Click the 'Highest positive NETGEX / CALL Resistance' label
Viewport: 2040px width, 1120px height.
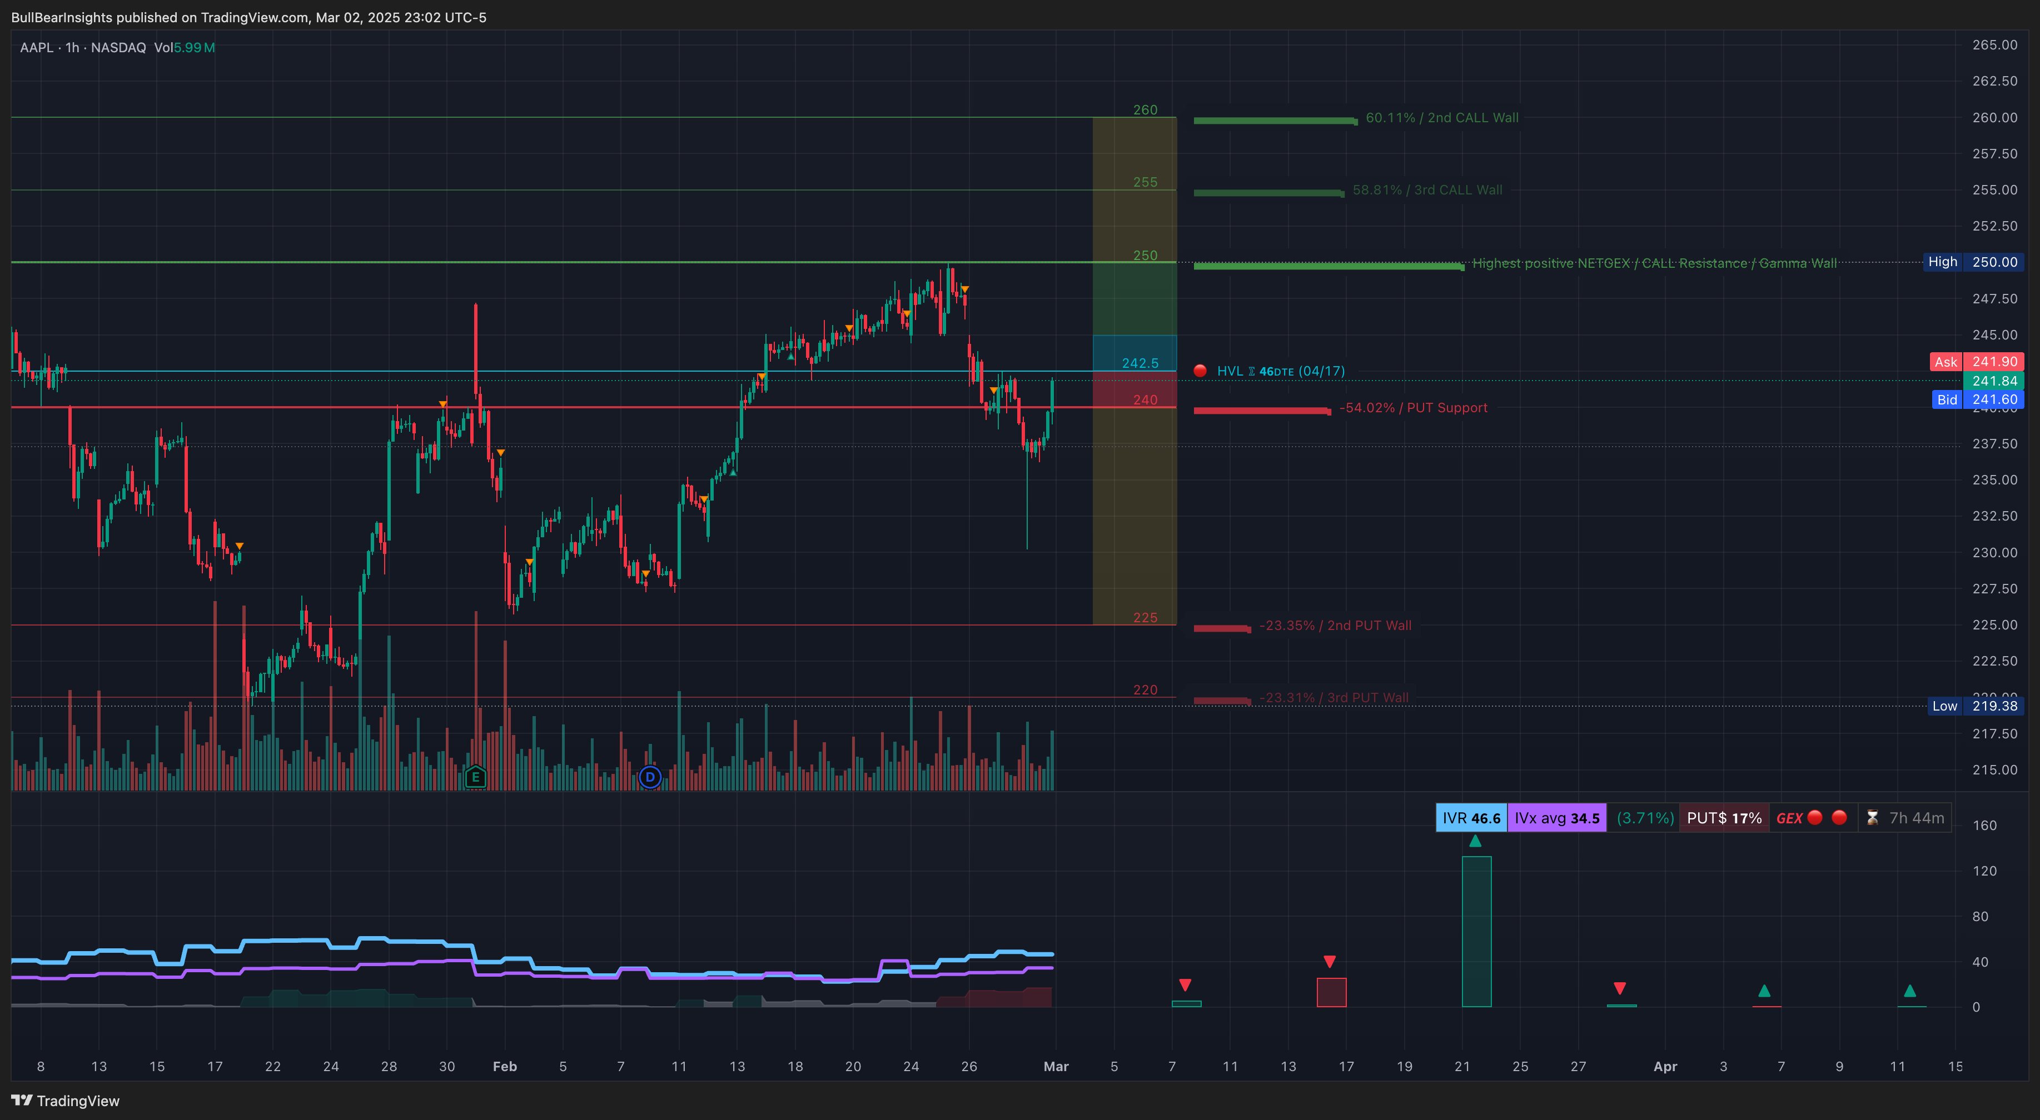(1654, 263)
